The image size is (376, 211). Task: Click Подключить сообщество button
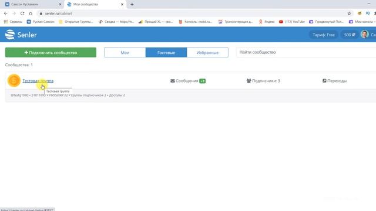51,52
